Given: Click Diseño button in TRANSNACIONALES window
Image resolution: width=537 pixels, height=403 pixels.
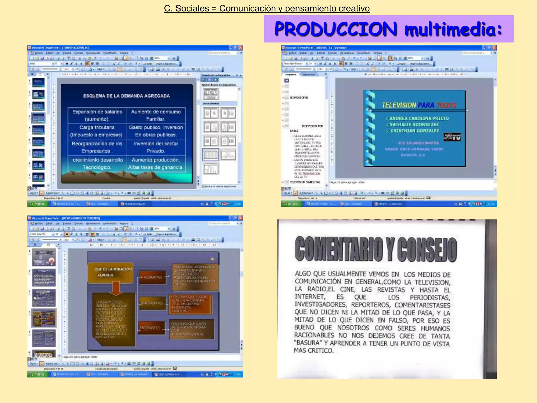Looking at the screenshot, I should [148, 64].
